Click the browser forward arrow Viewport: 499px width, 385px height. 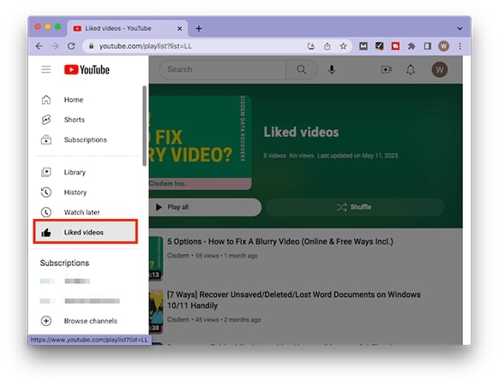[x=55, y=46]
